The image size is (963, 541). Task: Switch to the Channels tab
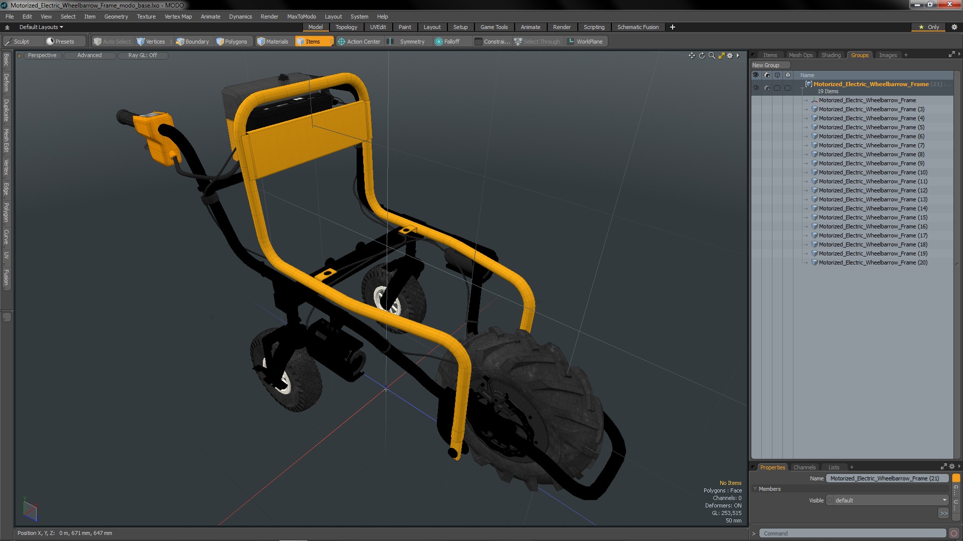tap(805, 467)
